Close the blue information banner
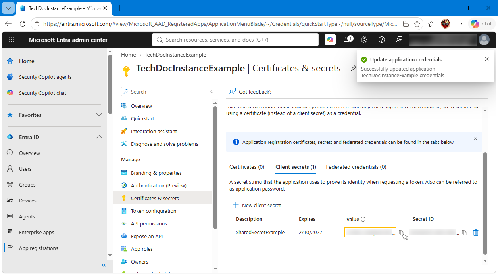 [x=475, y=139]
